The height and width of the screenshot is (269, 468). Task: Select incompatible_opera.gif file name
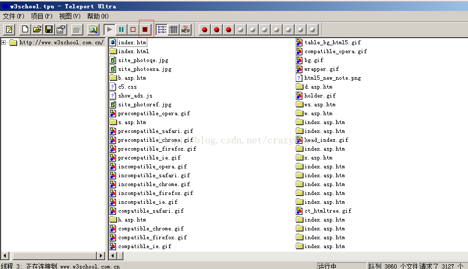coord(153,166)
